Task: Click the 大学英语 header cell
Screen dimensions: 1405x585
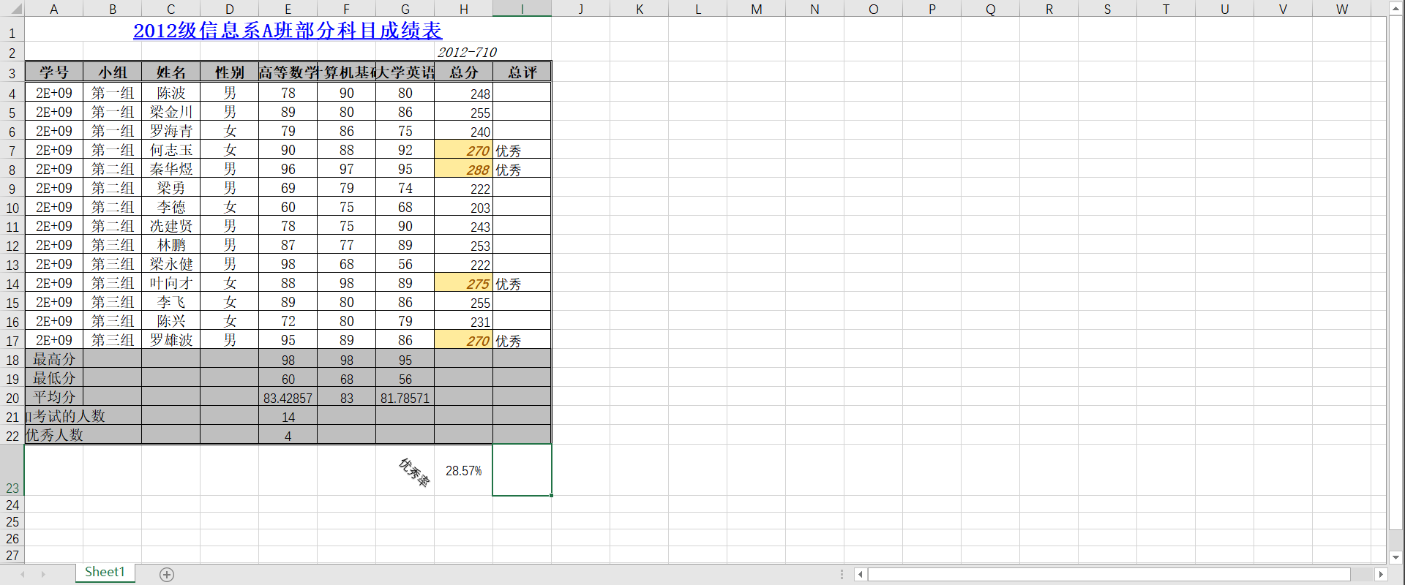Action: [405, 72]
